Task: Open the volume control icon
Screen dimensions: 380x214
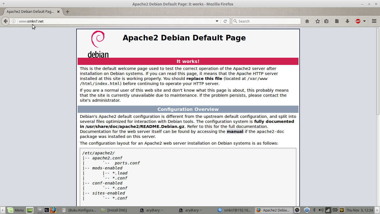Action: pyautogui.click(x=321, y=210)
